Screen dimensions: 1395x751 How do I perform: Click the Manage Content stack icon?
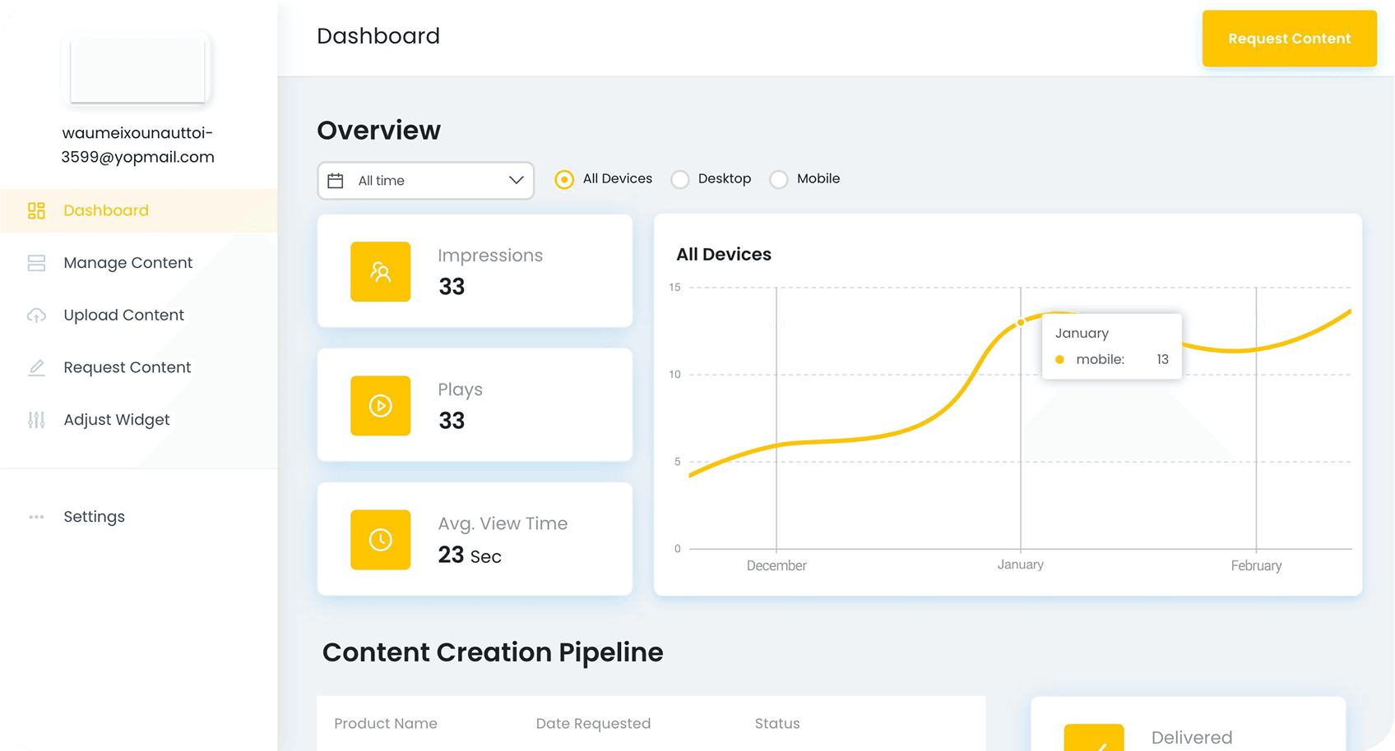click(x=36, y=263)
